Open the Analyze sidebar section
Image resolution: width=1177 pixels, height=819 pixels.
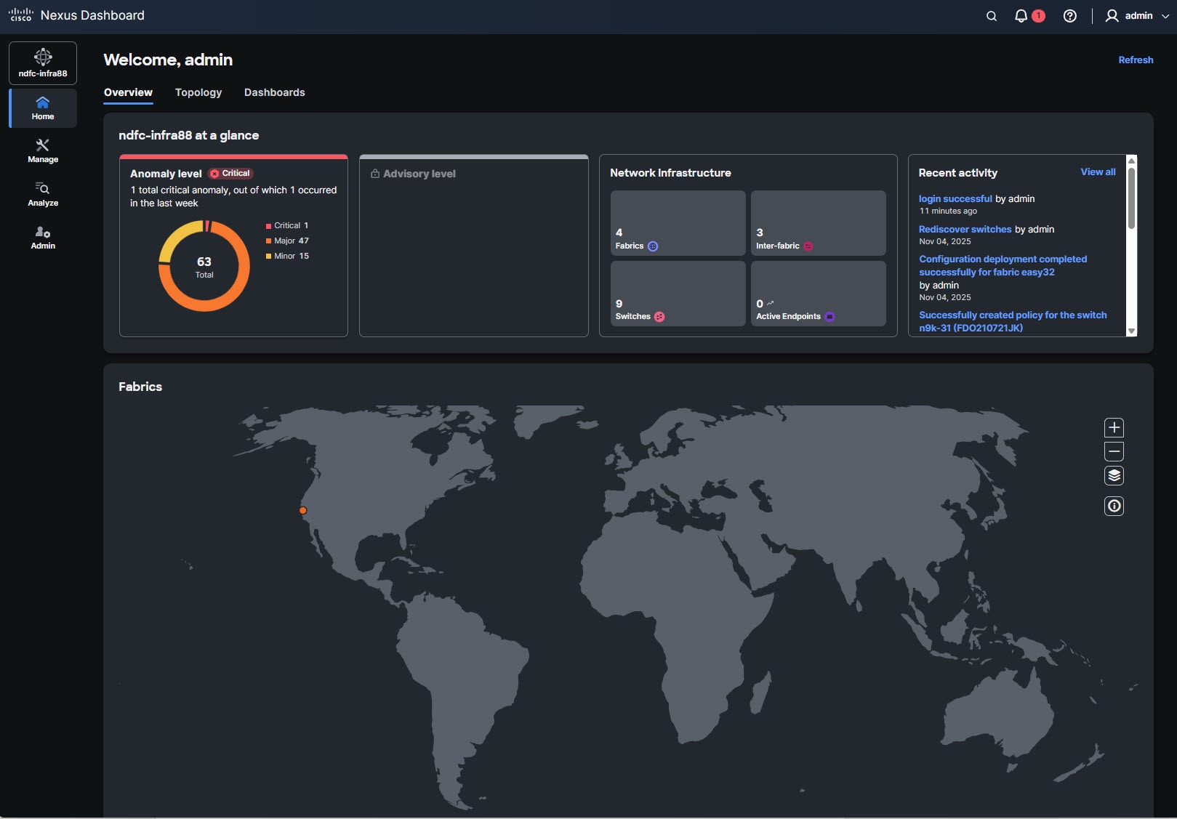click(43, 195)
